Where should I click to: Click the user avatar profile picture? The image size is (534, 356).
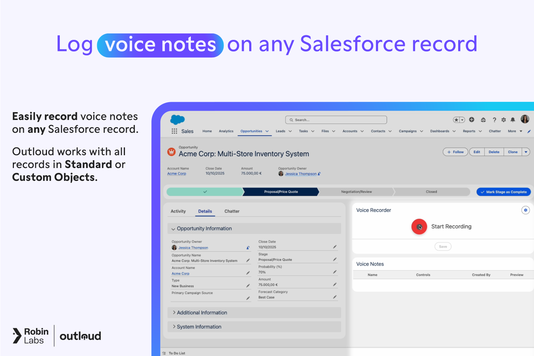coord(525,119)
